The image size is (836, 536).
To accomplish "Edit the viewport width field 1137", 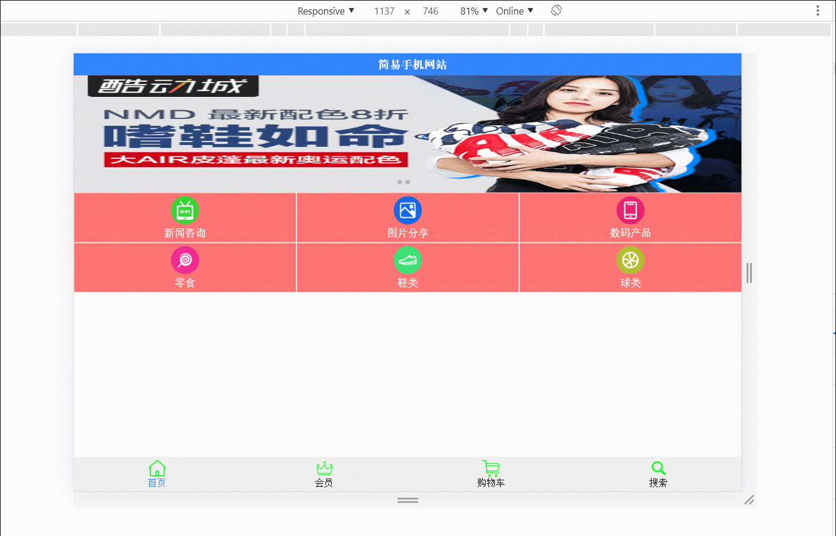I will tap(384, 11).
